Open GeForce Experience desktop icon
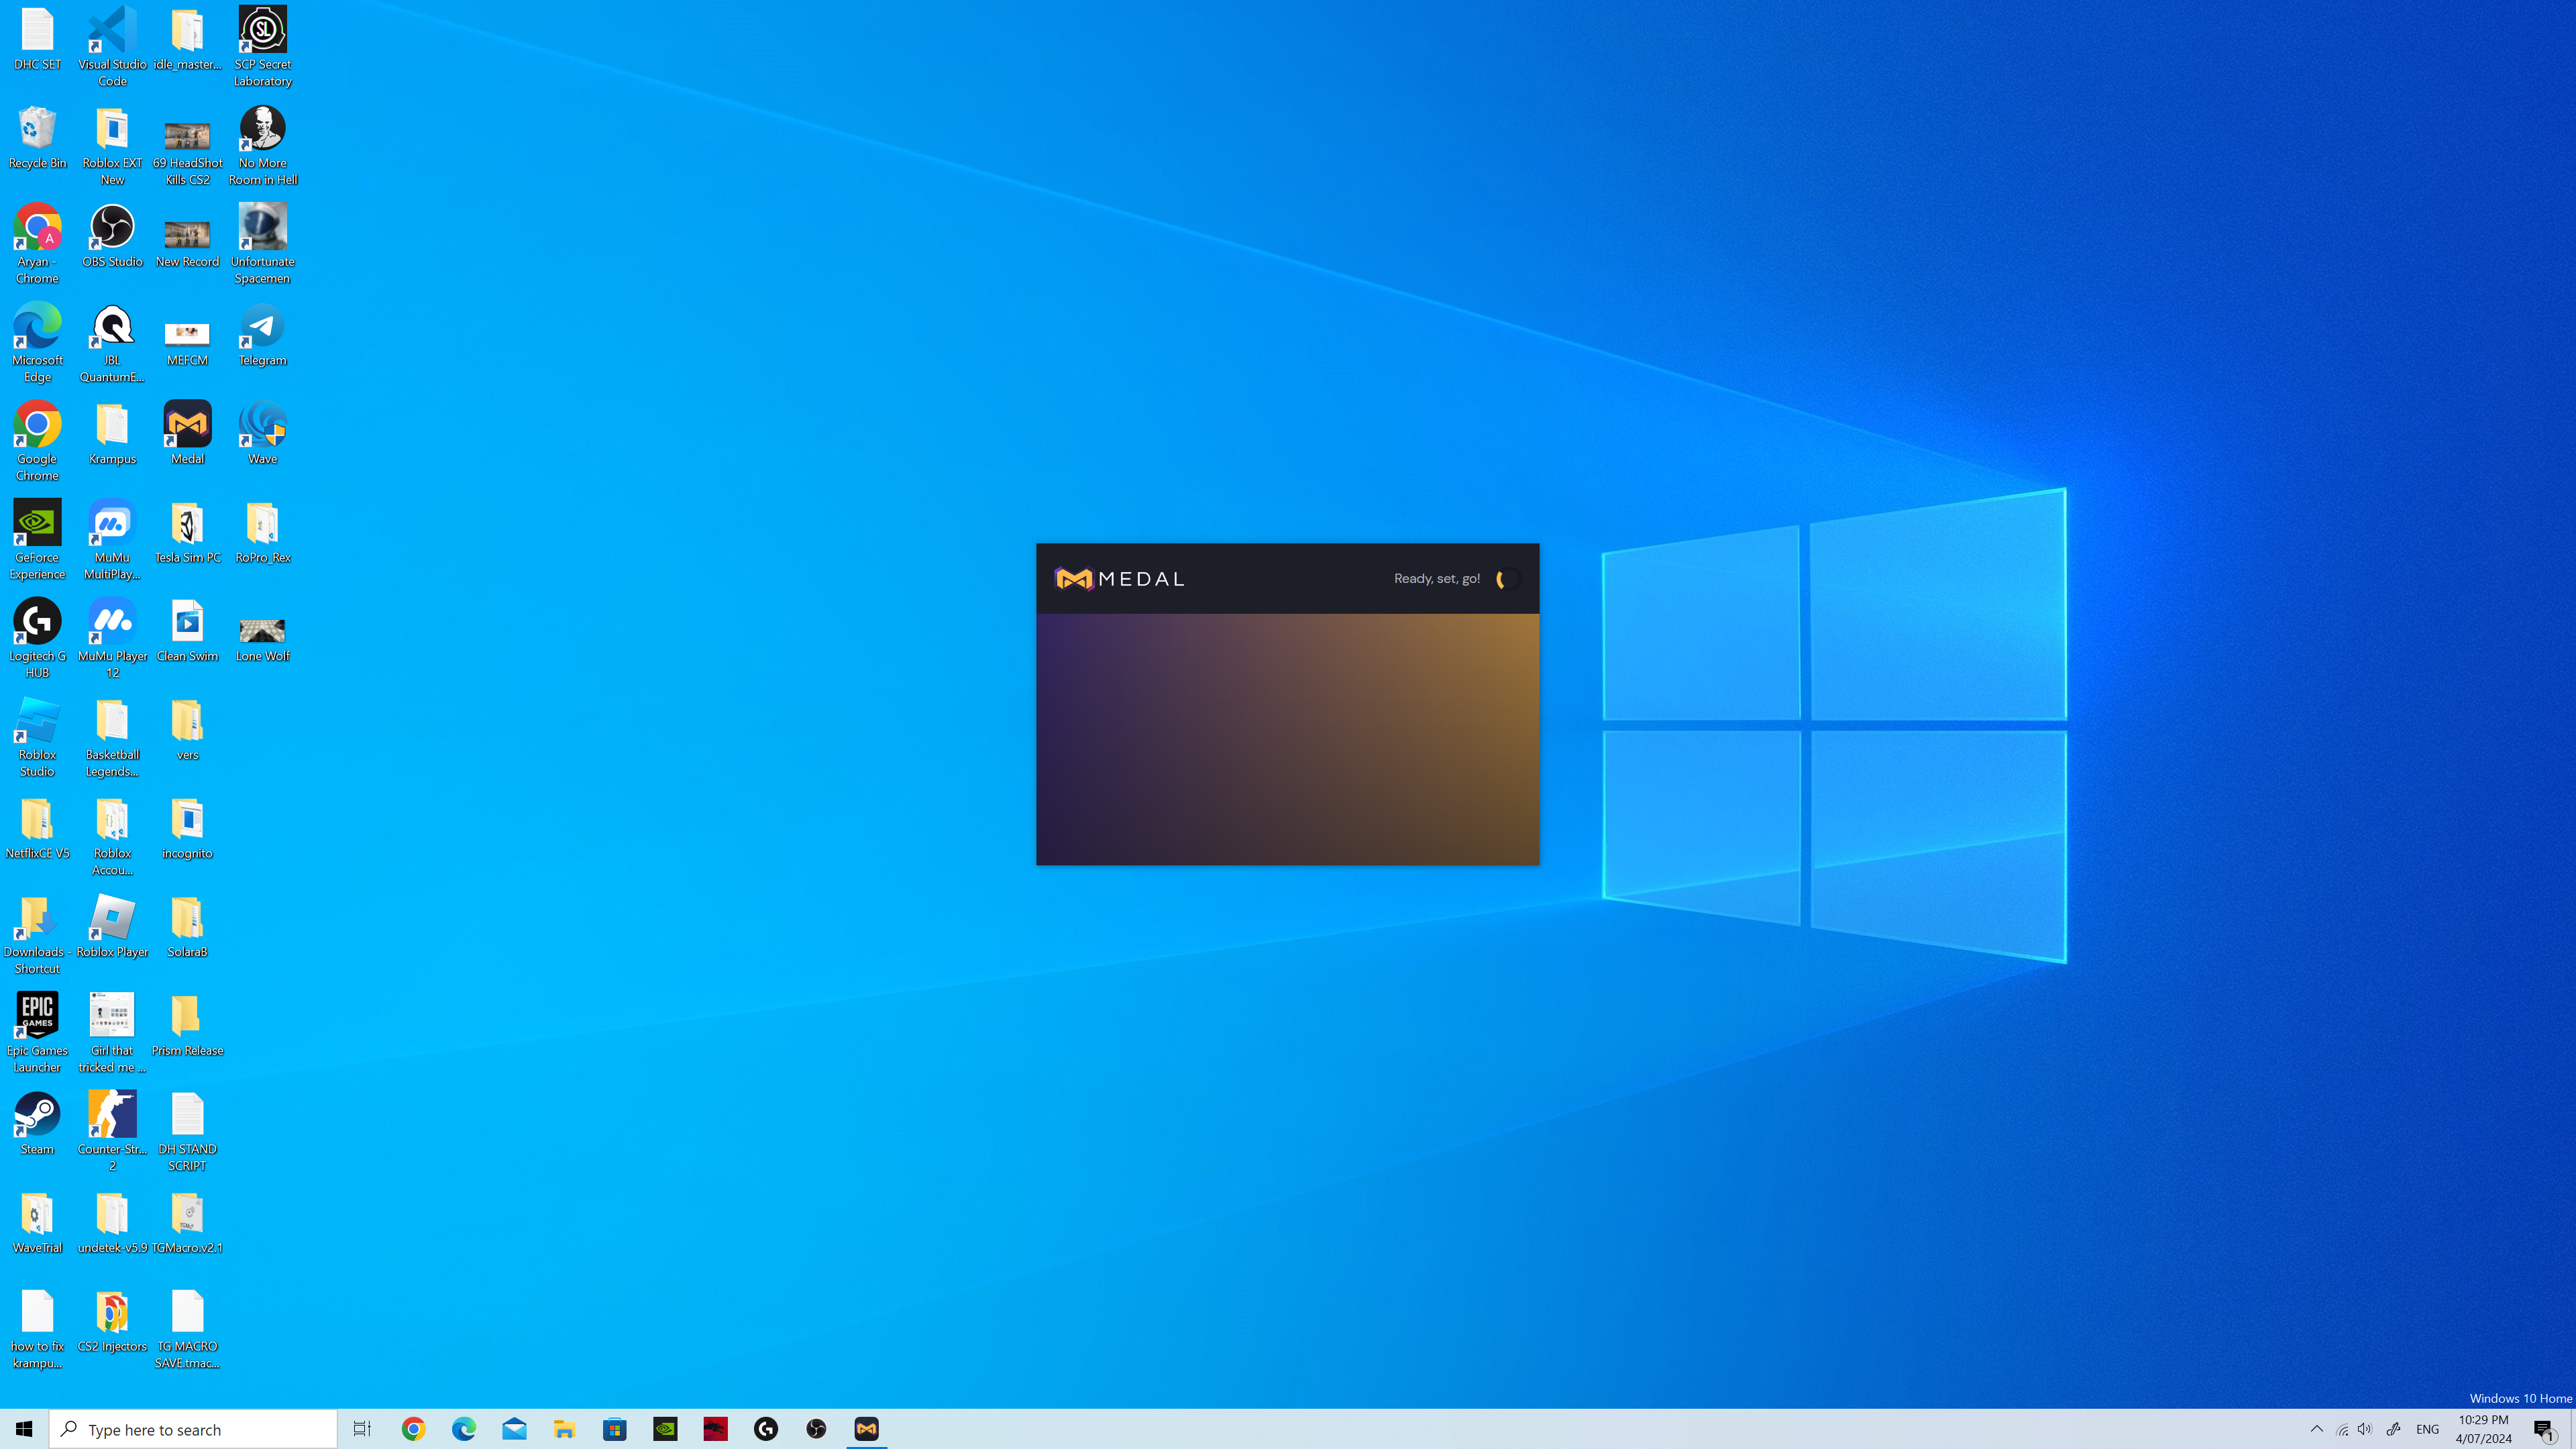 coord(37,523)
